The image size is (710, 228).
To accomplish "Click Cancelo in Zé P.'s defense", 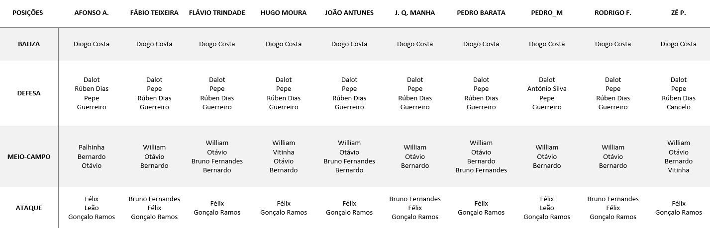I will click(x=679, y=107).
